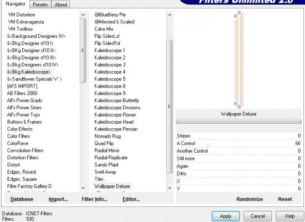Click the category list scroll-down arrow
Screen dimensions: 305x222
[83, 188]
